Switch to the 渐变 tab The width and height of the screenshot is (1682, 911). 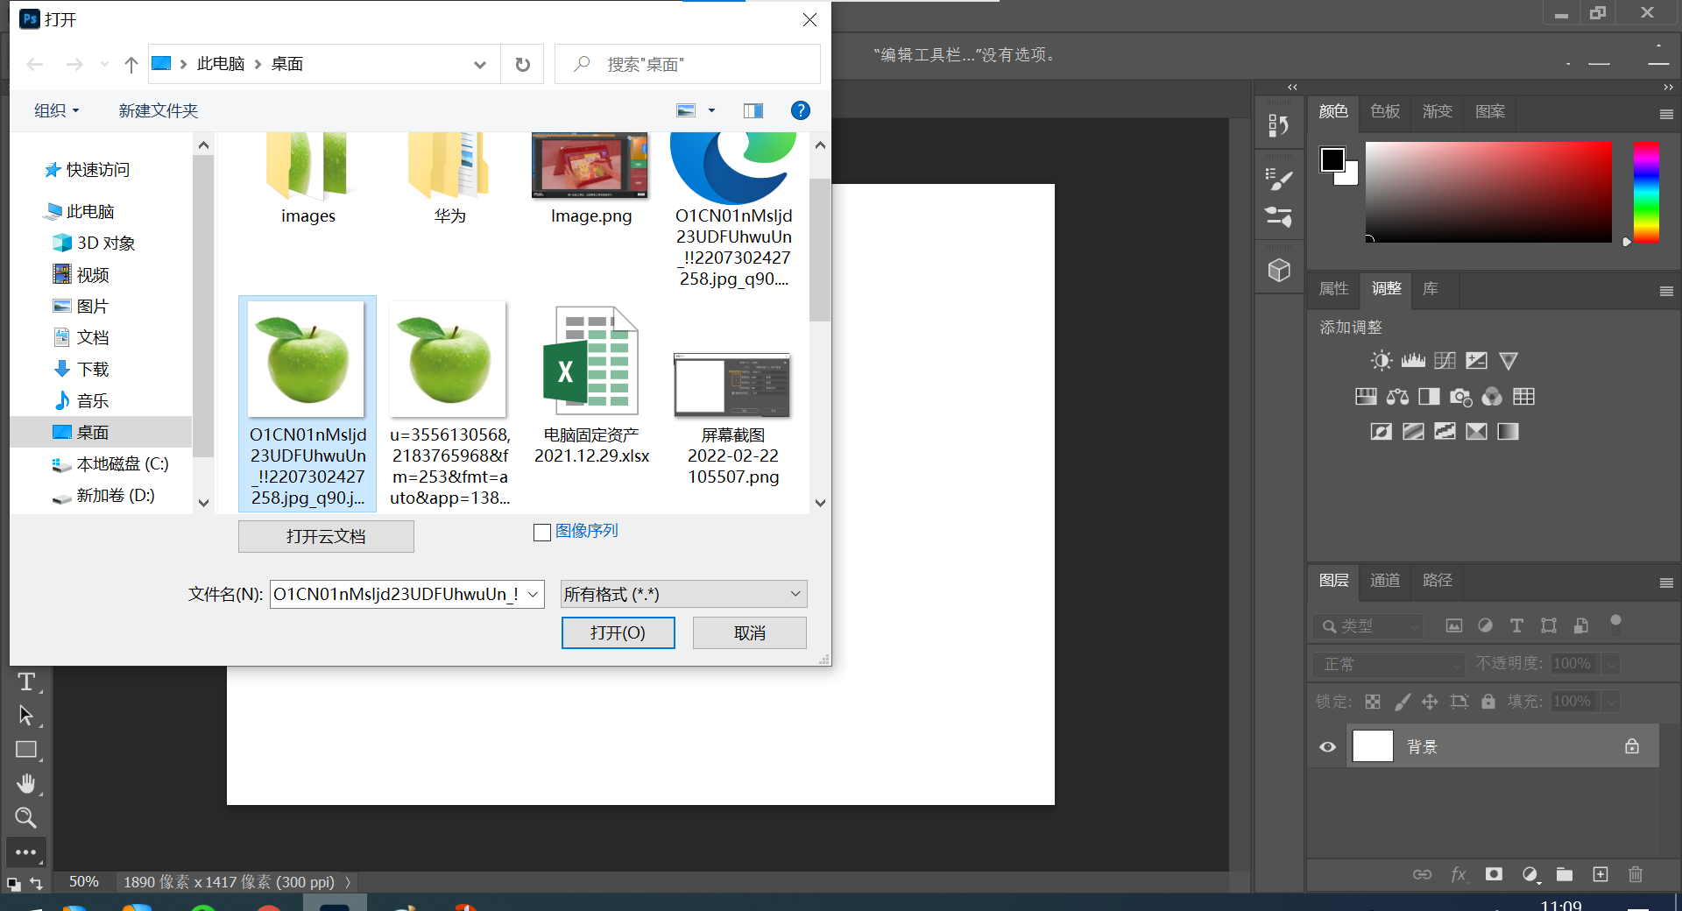1438,111
